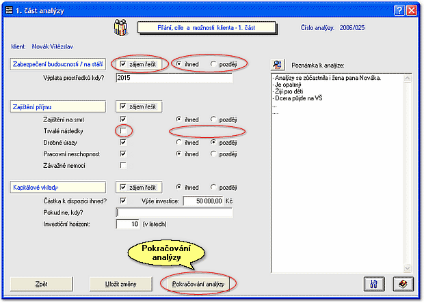Click the Pokud ne, kdy input field
This screenshot has height=303, width=424.
(x=174, y=212)
